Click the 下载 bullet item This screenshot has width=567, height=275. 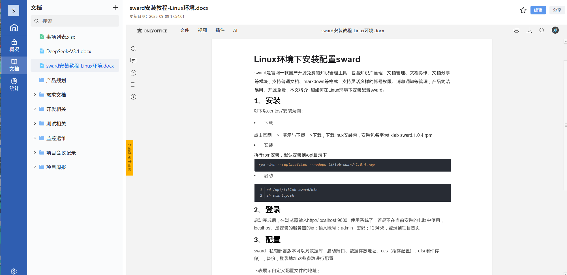click(268, 123)
